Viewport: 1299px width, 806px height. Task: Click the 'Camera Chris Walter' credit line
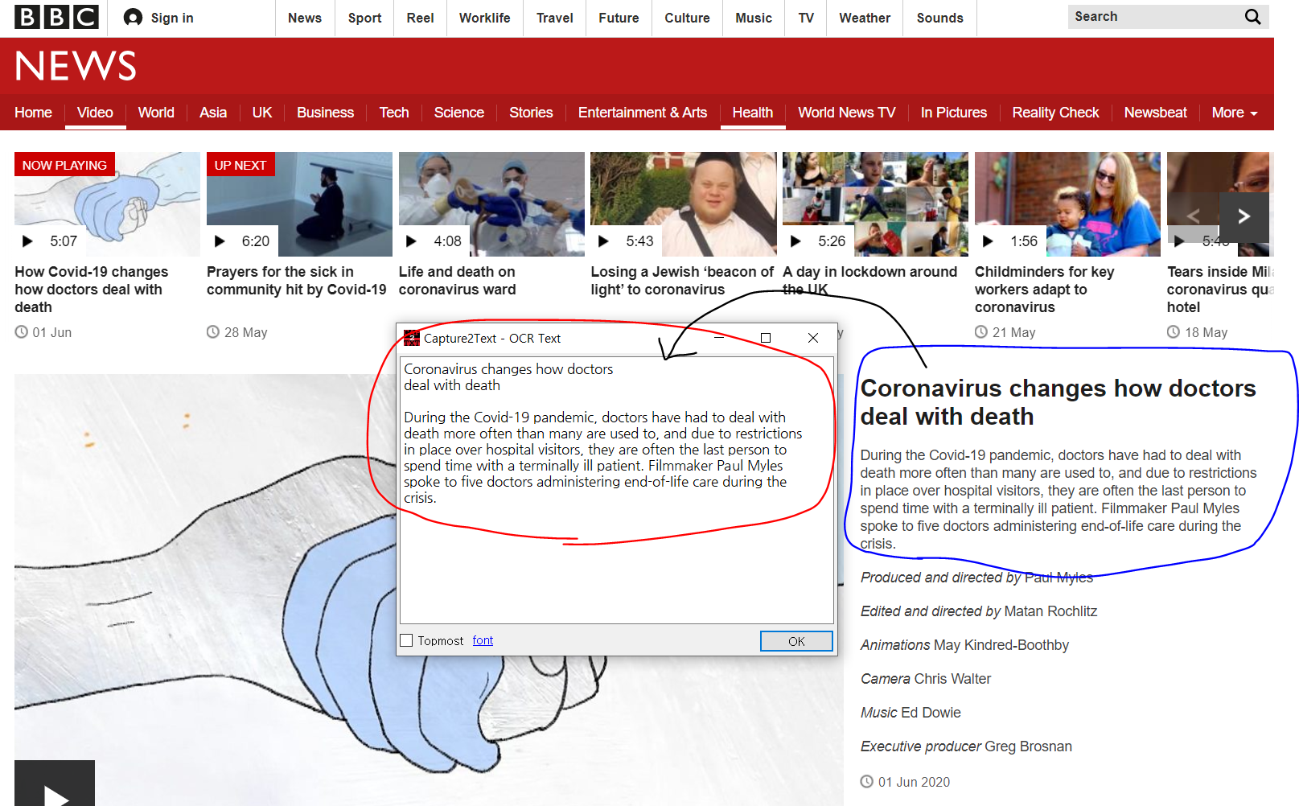click(x=926, y=679)
